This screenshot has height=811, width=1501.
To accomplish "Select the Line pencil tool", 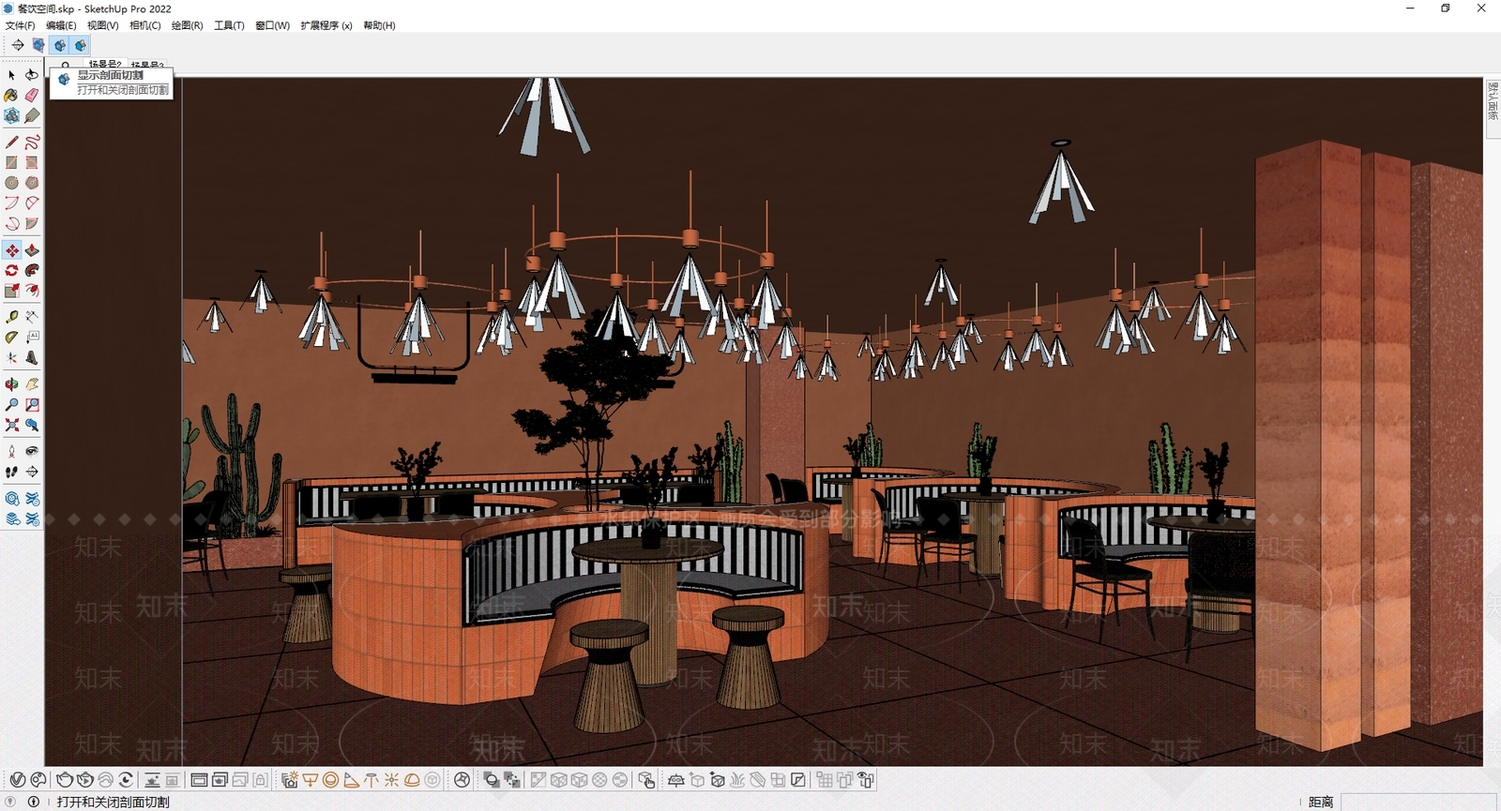I will (11, 143).
